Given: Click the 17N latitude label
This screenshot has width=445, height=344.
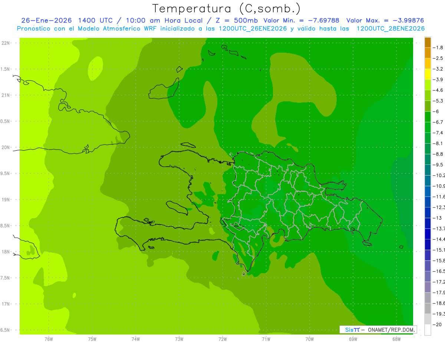Looking at the screenshot, I should pos(6,304).
